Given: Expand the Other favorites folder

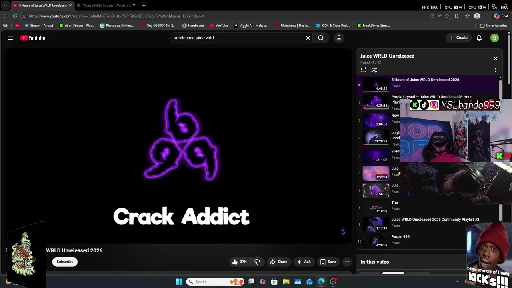Looking at the screenshot, I should 494,26.
